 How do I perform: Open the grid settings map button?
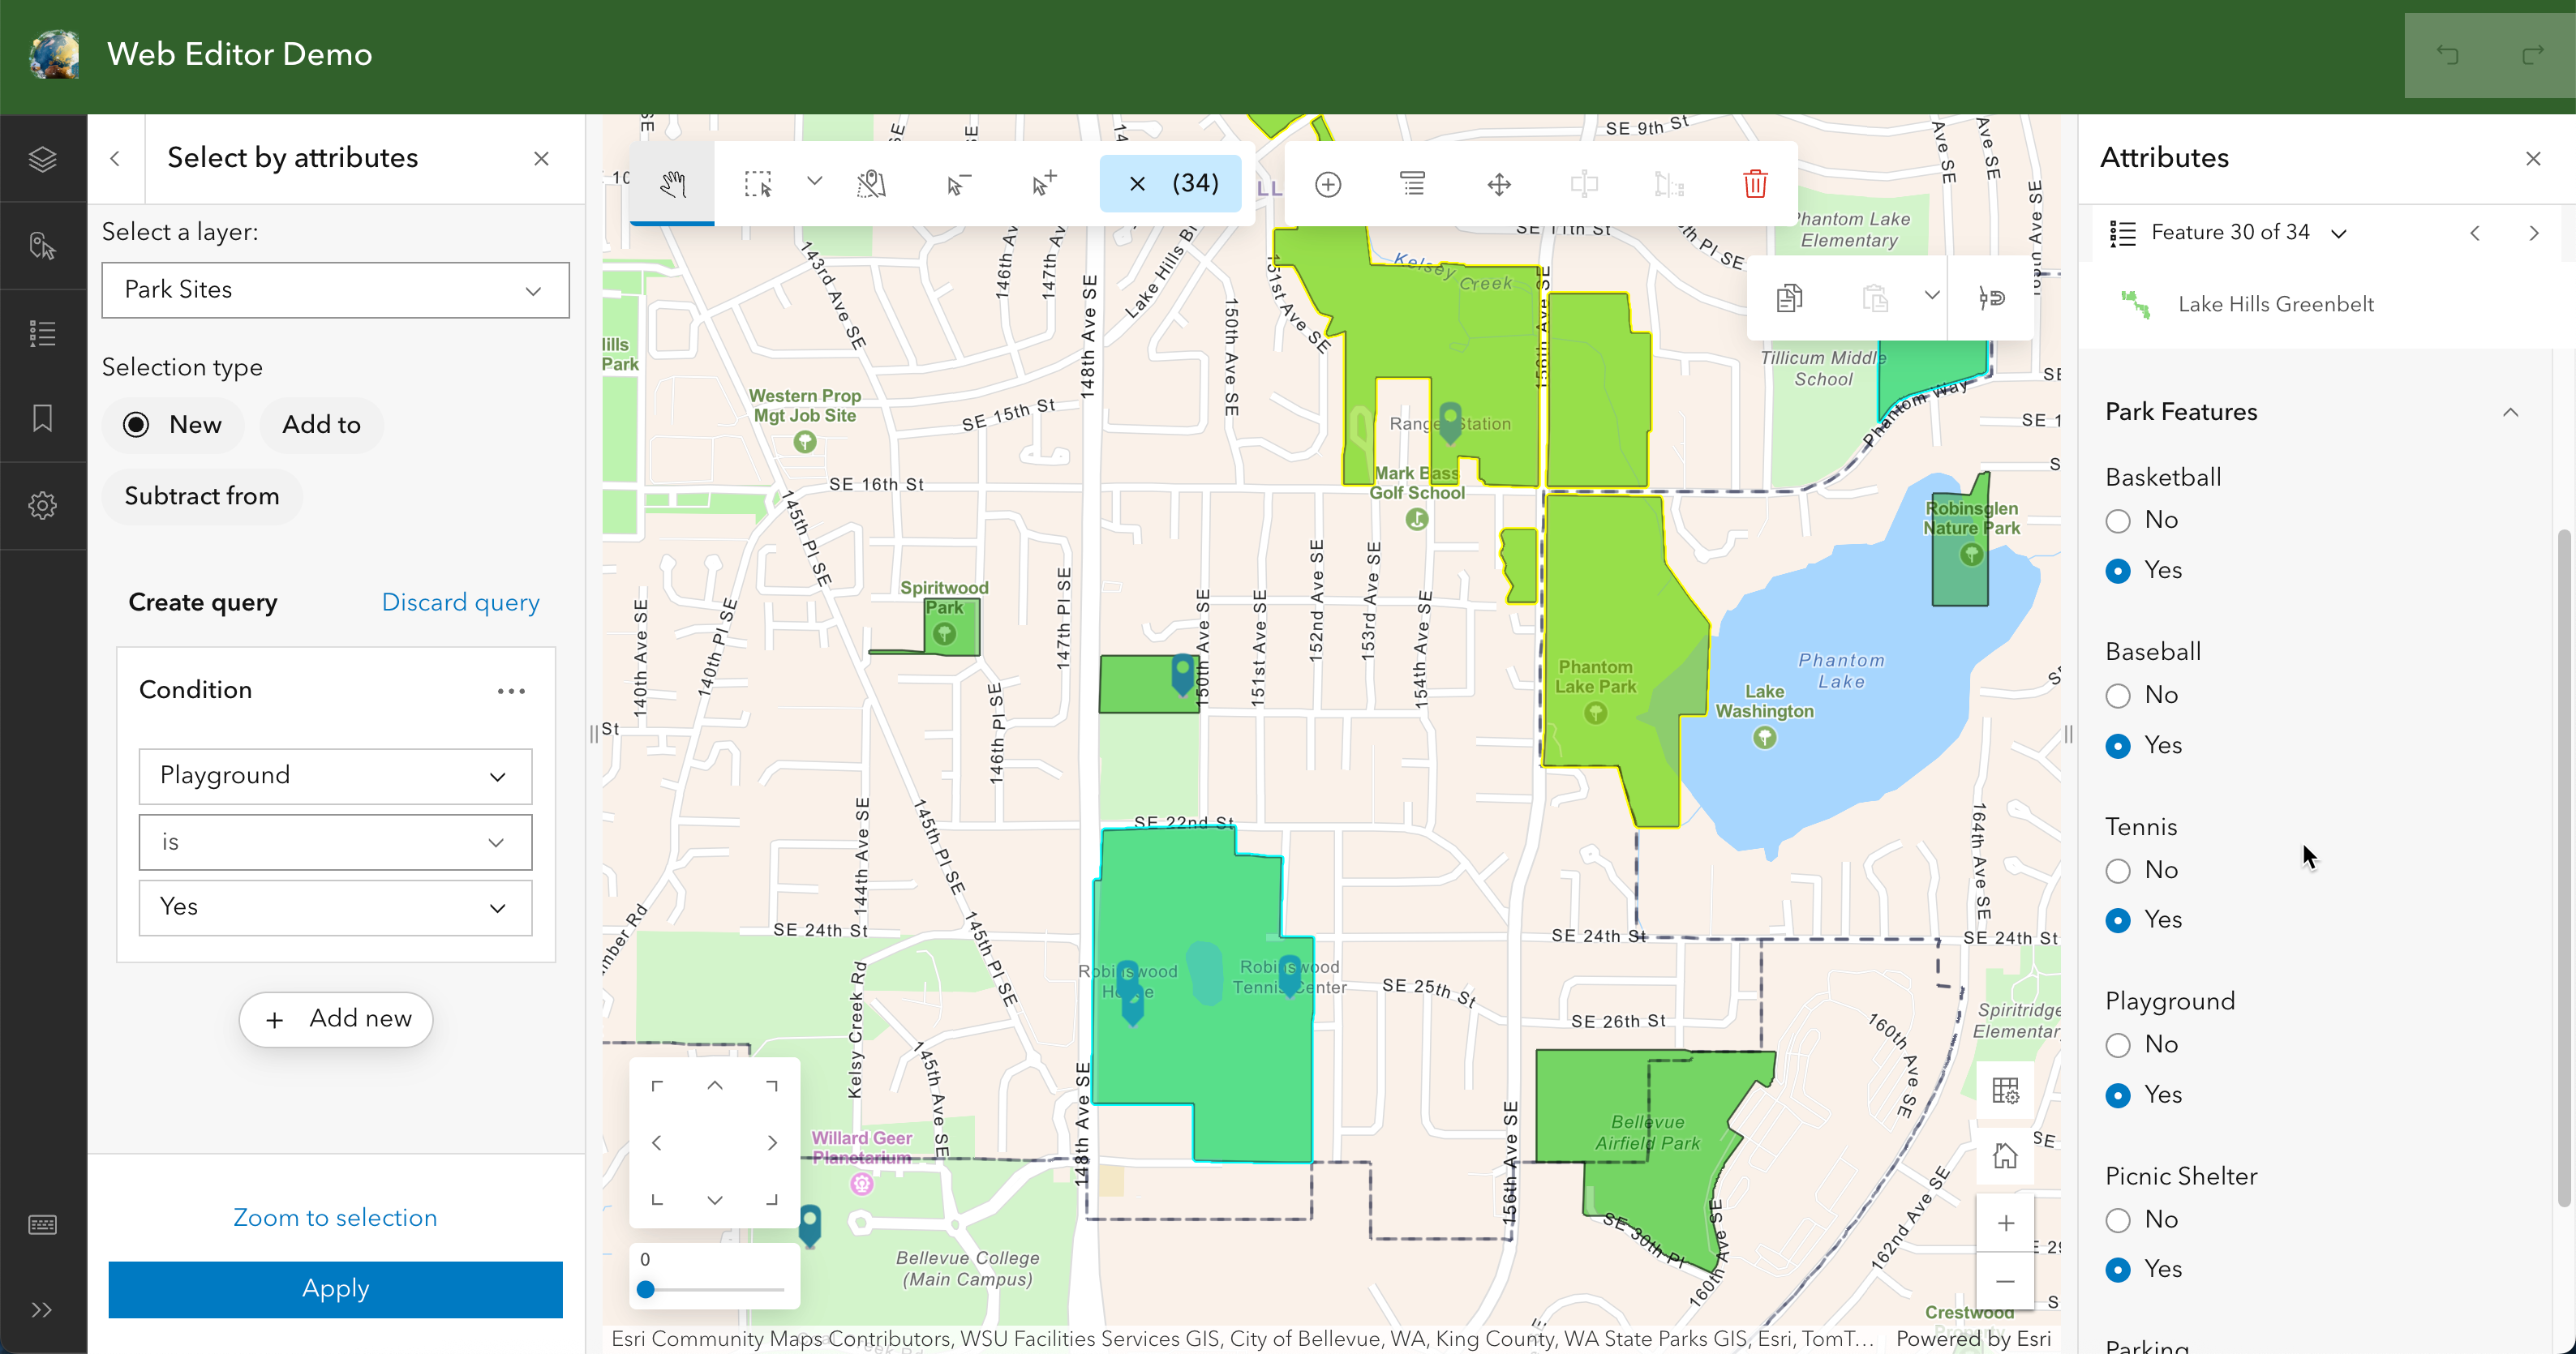[2005, 1090]
